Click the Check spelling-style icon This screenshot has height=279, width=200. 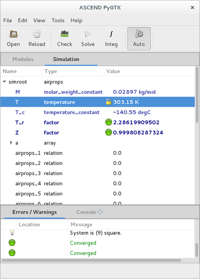(x=65, y=34)
